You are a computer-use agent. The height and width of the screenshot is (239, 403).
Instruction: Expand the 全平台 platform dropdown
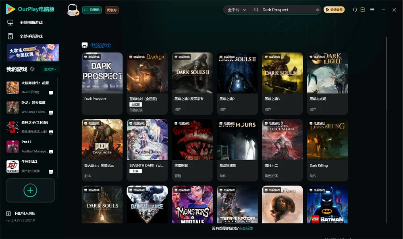click(237, 10)
